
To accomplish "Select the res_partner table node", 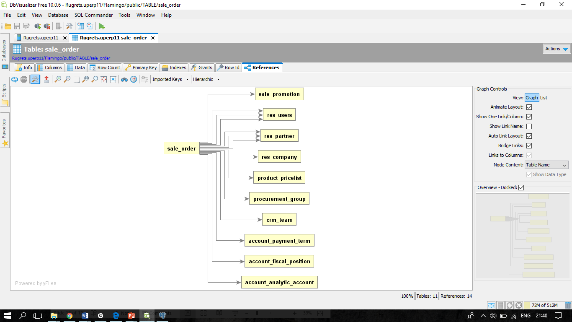I will 279,136.
